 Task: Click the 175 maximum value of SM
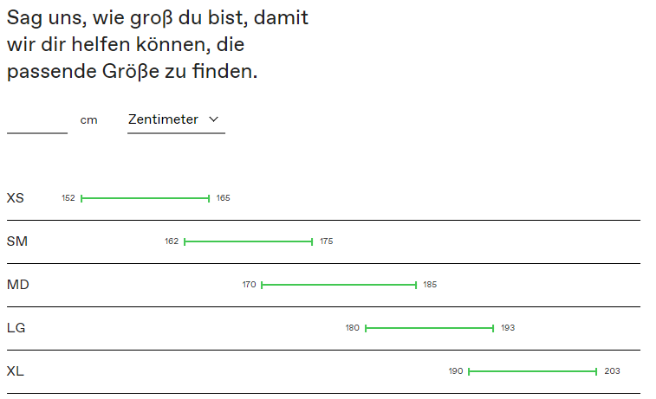[327, 241]
